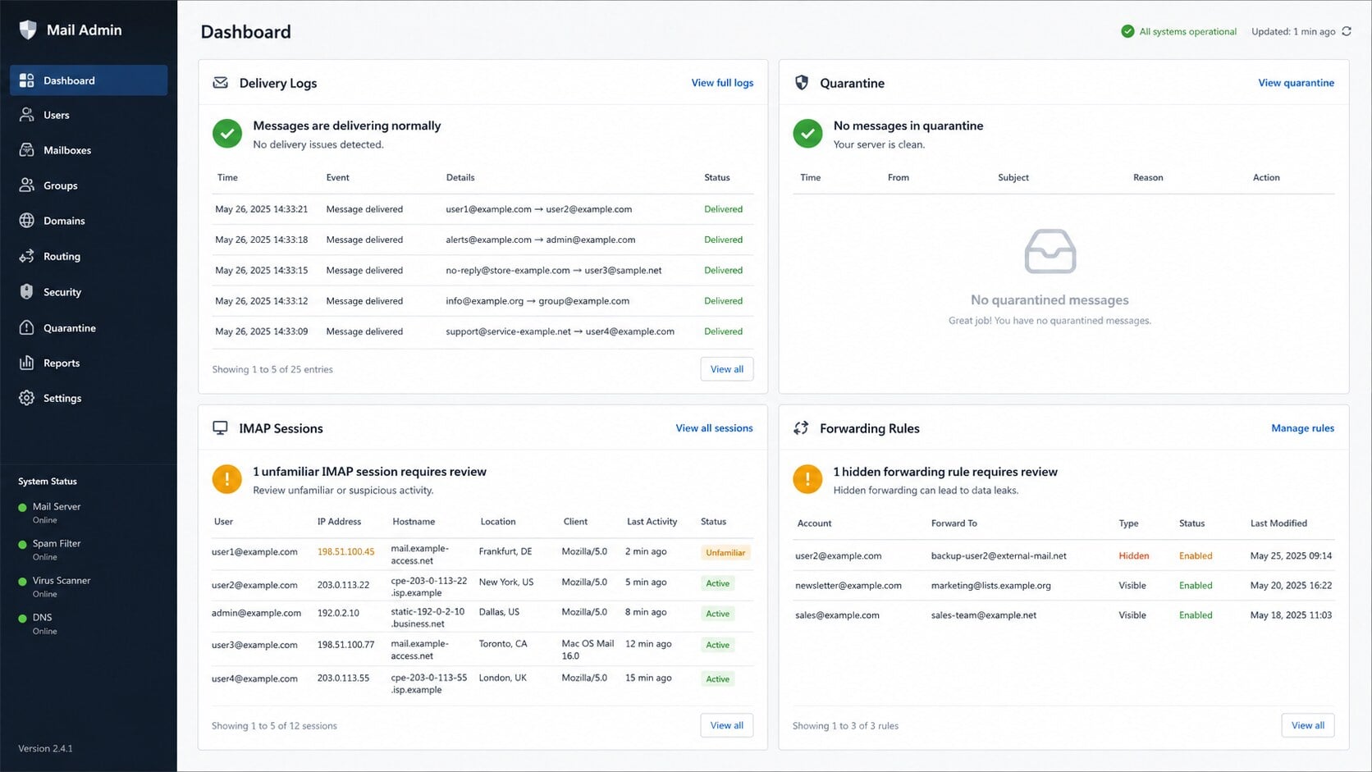Click the Virus Scanner status entry
The image size is (1372, 772).
61,587
